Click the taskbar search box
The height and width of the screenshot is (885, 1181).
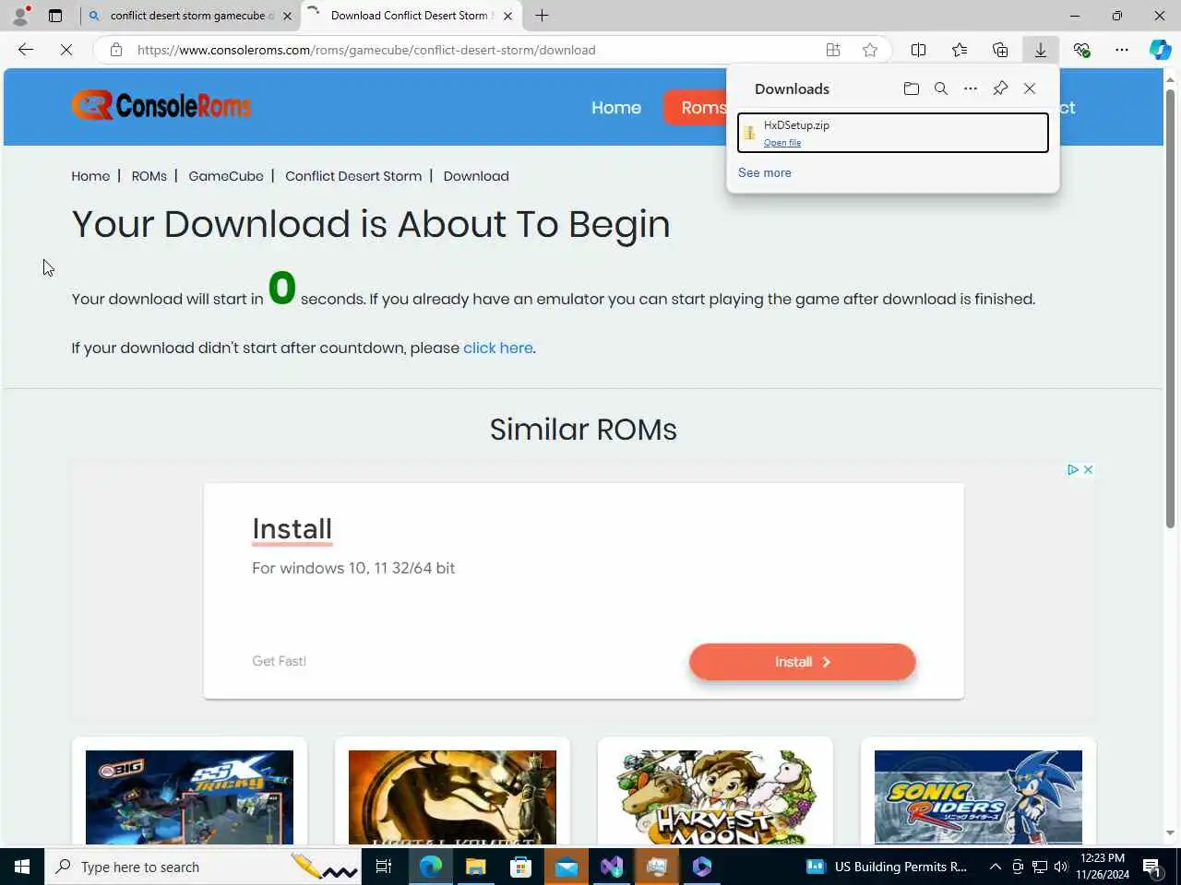[203, 867]
